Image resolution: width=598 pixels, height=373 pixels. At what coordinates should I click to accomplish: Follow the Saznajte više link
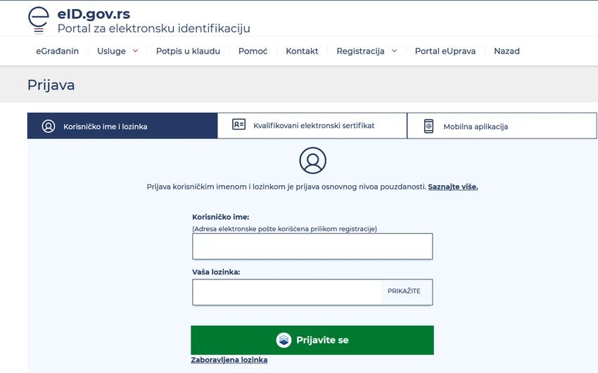click(452, 187)
